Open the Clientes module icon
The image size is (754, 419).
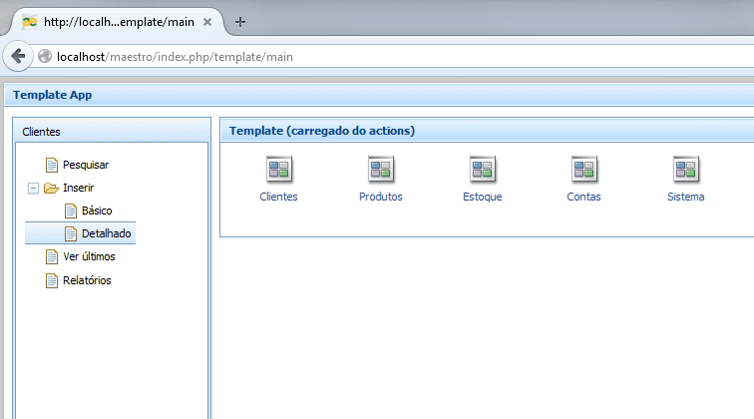(x=279, y=169)
